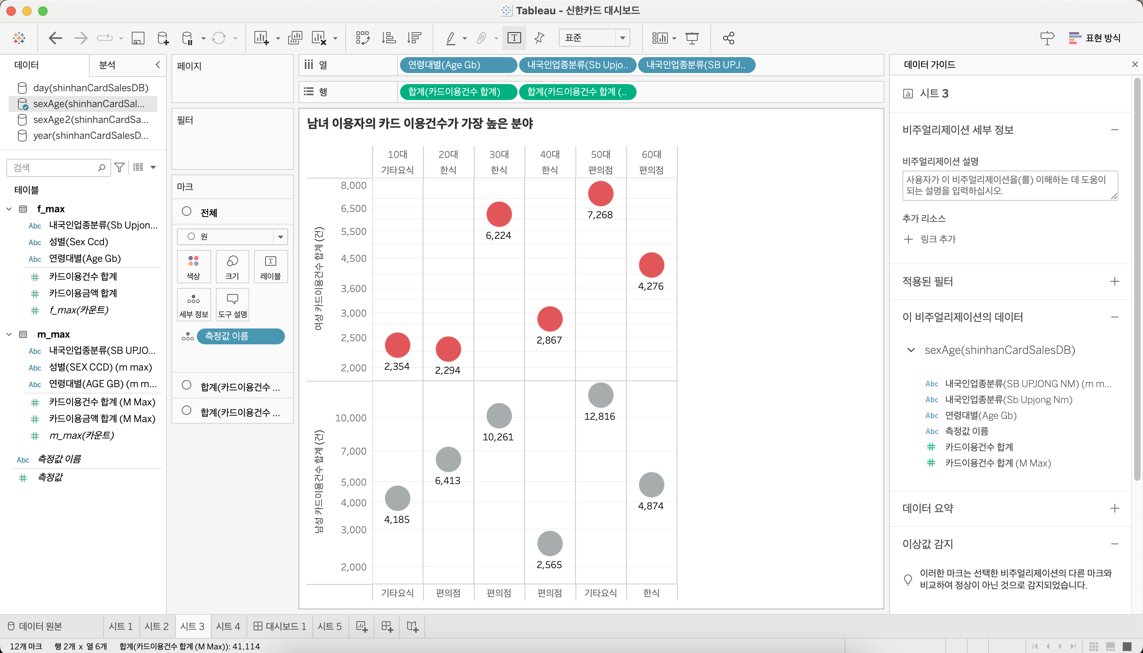Image resolution: width=1143 pixels, height=653 pixels.
Task: Open the 표현 방식 Show Me button
Action: pos(1095,38)
